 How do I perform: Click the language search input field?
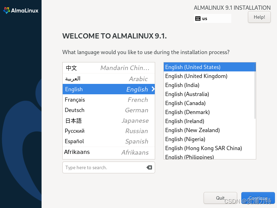pyautogui.click(x=109, y=167)
